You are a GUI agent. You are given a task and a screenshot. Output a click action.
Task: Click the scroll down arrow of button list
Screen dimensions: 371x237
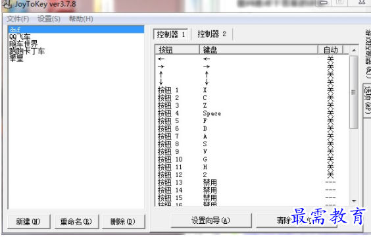tap(354, 201)
